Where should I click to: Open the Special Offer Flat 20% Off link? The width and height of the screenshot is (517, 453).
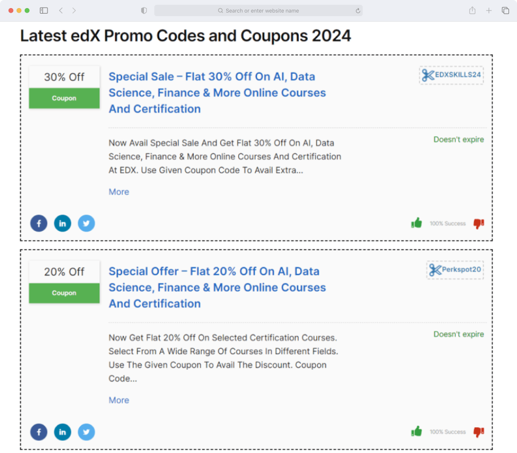[x=217, y=287]
